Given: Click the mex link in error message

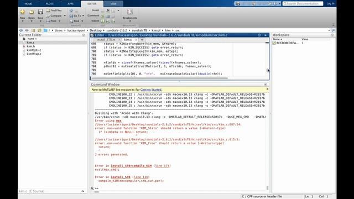Looking at the screenshot, I should click(x=119, y=121).
